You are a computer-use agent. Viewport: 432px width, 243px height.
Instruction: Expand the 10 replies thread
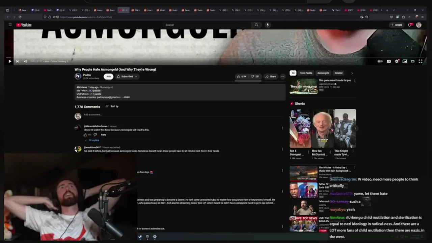[x=92, y=140]
